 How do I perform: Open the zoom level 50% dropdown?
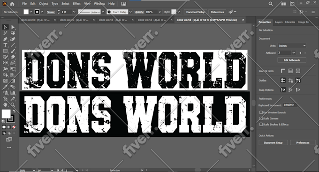click(34, 170)
